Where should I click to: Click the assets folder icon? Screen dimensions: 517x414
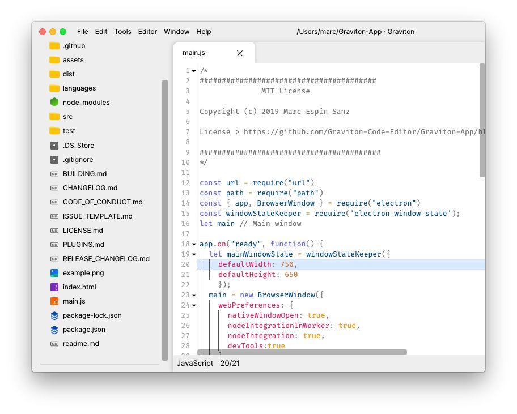click(54, 60)
